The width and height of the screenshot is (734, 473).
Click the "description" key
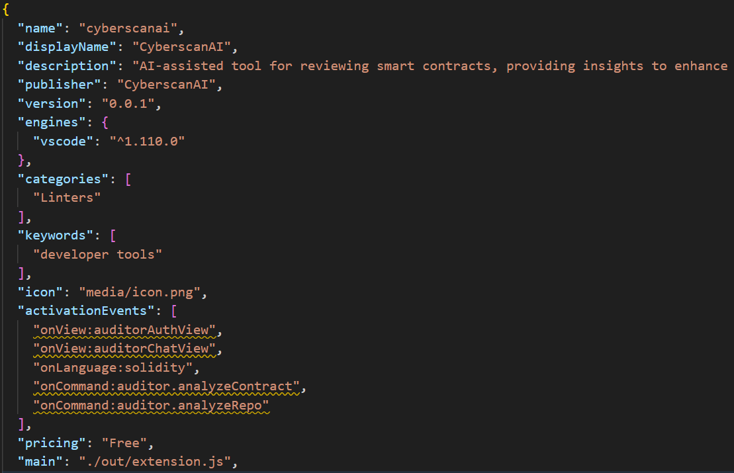(66, 66)
